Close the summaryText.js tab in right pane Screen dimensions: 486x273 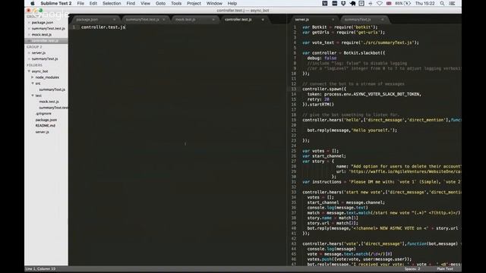(x=383, y=20)
